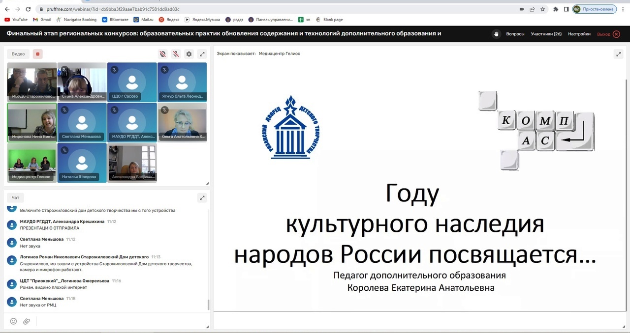
Task: Bookmark this page with star icon
Action: point(542,9)
